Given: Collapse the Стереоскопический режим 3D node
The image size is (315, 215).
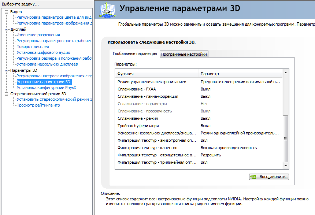Looking at the screenshot, I should coord(6,94).
